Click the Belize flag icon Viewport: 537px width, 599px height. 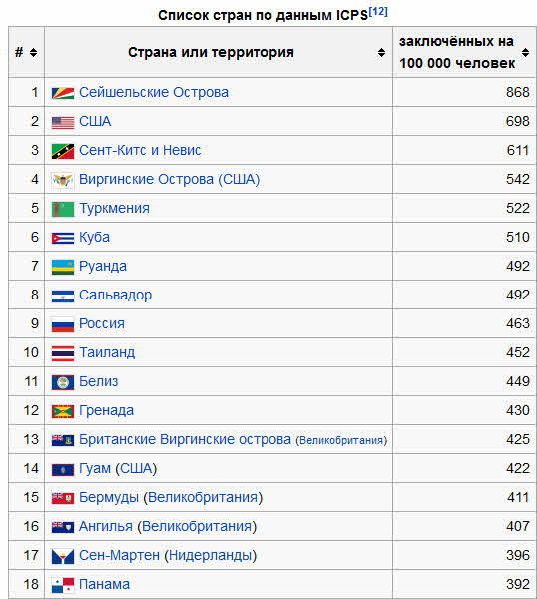pyautogui.click(x=63, y=382)
